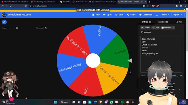The height and width of the screenshot is (105, 188).
Task: Switch to Channel dashboard YouTube Studio tab
Action: coord(15,2)
